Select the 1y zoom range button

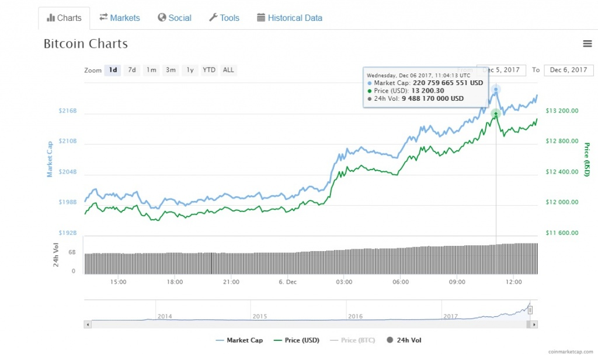(190, 70)
